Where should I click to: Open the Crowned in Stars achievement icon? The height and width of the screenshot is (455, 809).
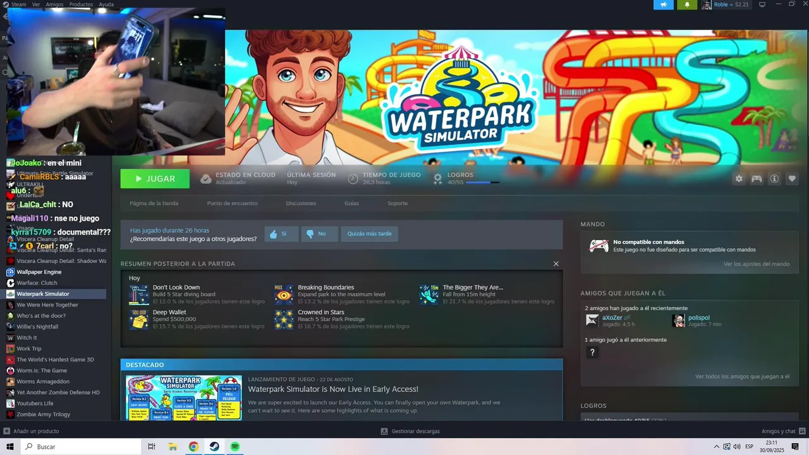click(284, 319)
